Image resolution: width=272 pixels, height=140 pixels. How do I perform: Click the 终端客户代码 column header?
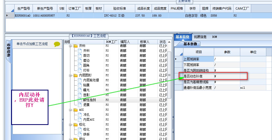[222, 9]
